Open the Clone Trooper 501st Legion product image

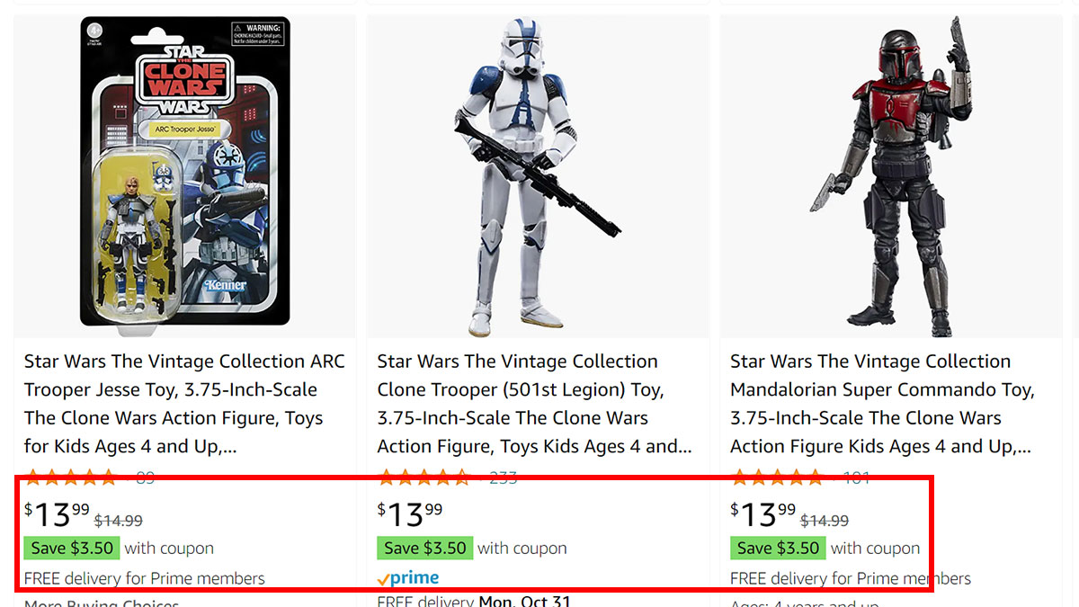click(x=538, y=175)
